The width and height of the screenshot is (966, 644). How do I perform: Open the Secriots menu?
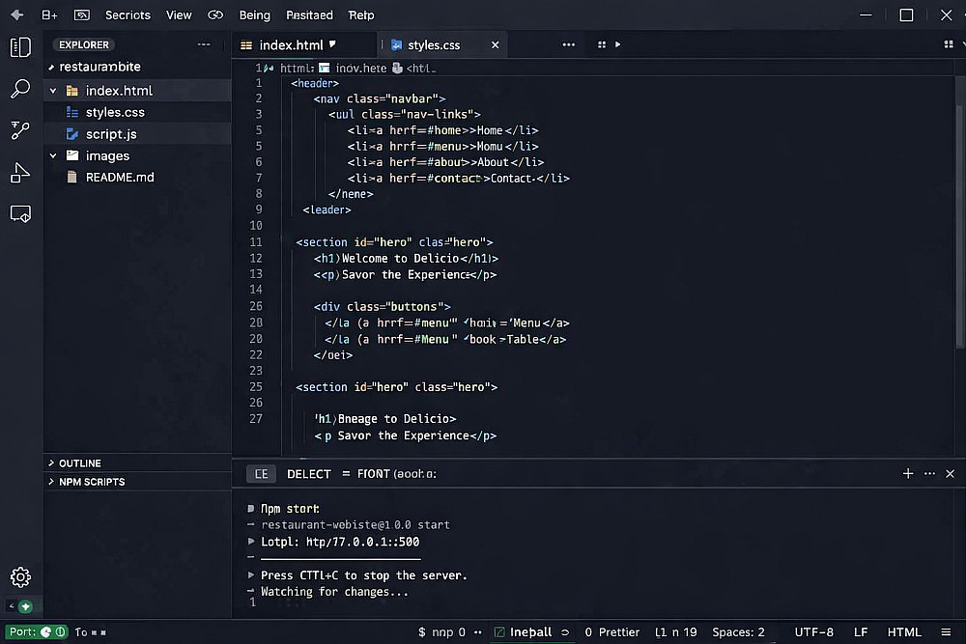(x=128, y=14)
